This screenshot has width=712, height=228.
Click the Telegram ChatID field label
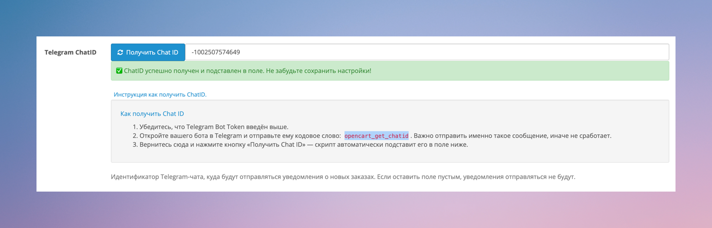pos(70,53)
